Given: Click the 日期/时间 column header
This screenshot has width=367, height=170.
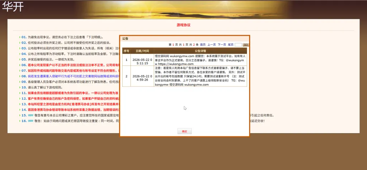Looking at the screenshot, I should (x=142, y=51).
